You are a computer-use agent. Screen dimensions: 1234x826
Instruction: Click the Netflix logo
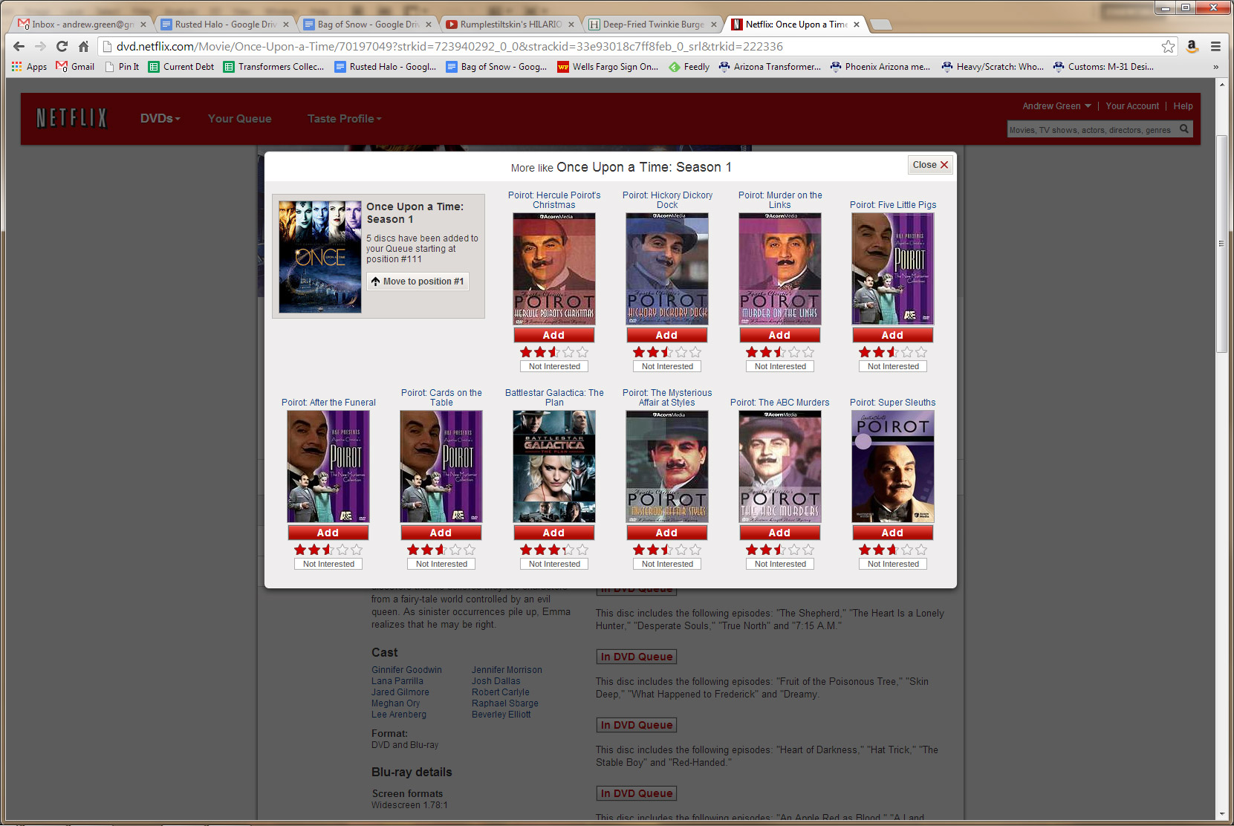point(72,118)
